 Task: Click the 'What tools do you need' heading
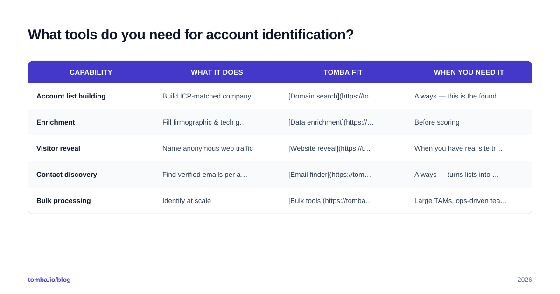pos(191,35)
